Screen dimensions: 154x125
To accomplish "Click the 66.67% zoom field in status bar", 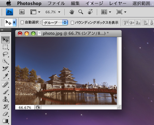I will coord(25,108).
